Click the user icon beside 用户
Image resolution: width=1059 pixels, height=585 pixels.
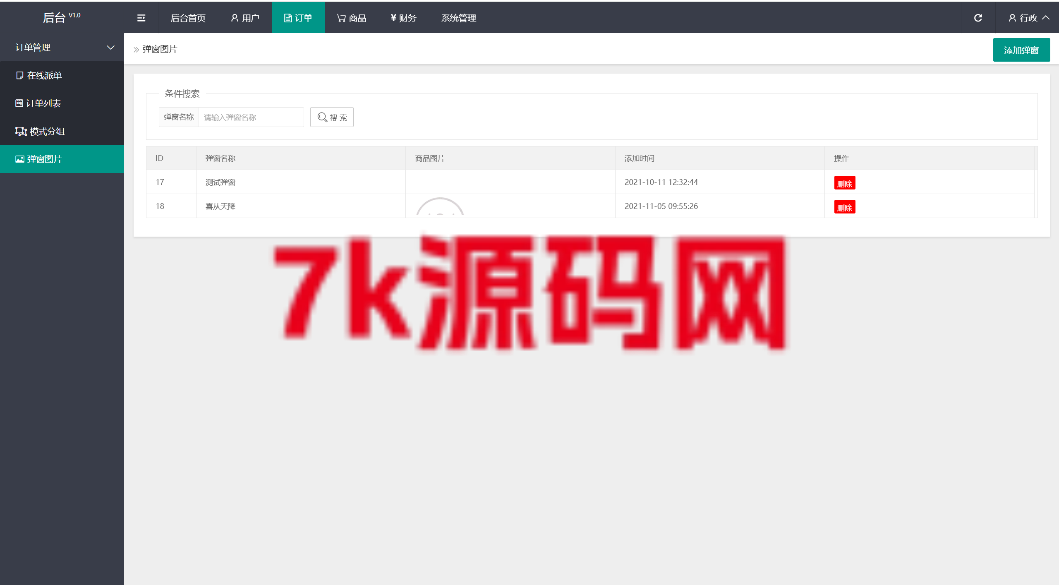[235, 18]
